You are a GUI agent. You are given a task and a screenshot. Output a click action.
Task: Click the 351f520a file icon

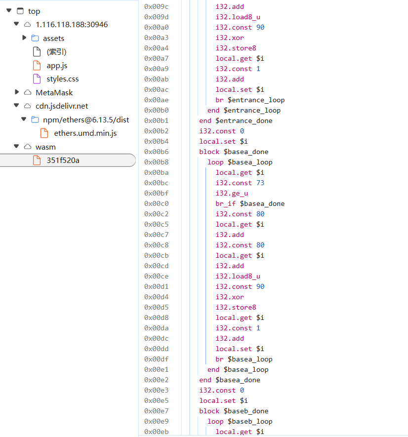pyautogui.click(x=37, y=160)
